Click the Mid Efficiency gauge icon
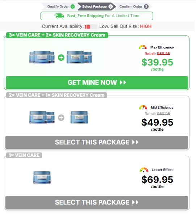The width and height of the screenshot is (196, 214). pyautogui.click(x=143, y=107)
